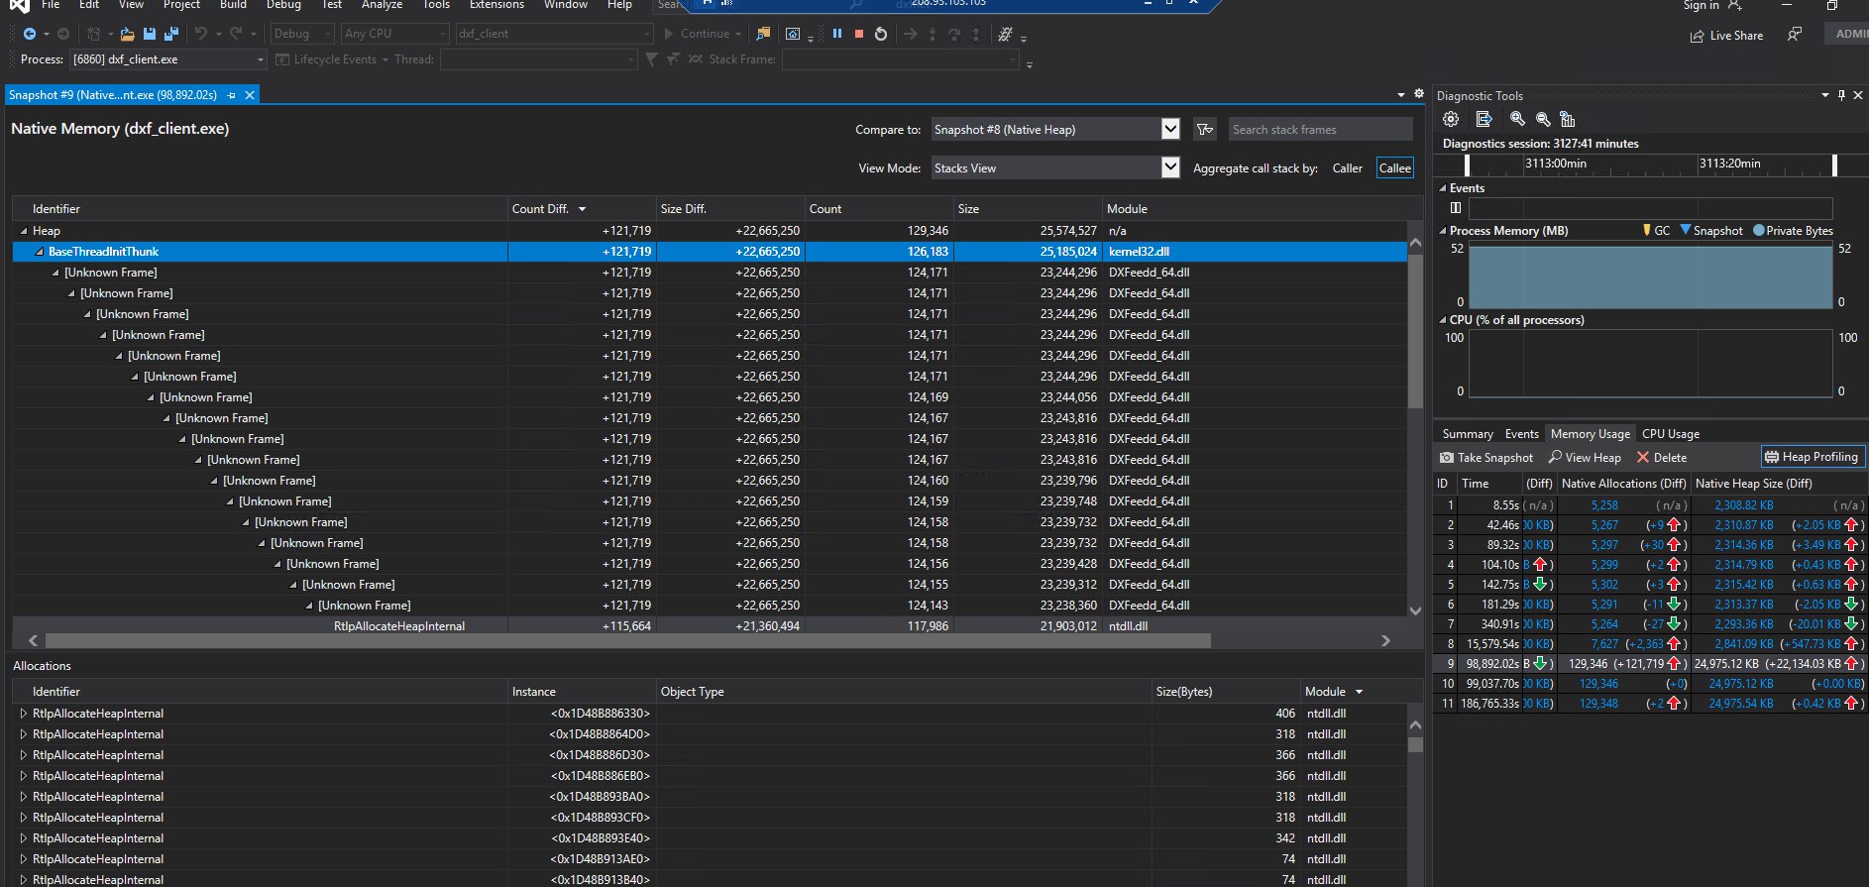Click the filter icon next to Compare to
This screenshot has width=1869, height=887.
pyautogui.click(x=1205, y=130)
